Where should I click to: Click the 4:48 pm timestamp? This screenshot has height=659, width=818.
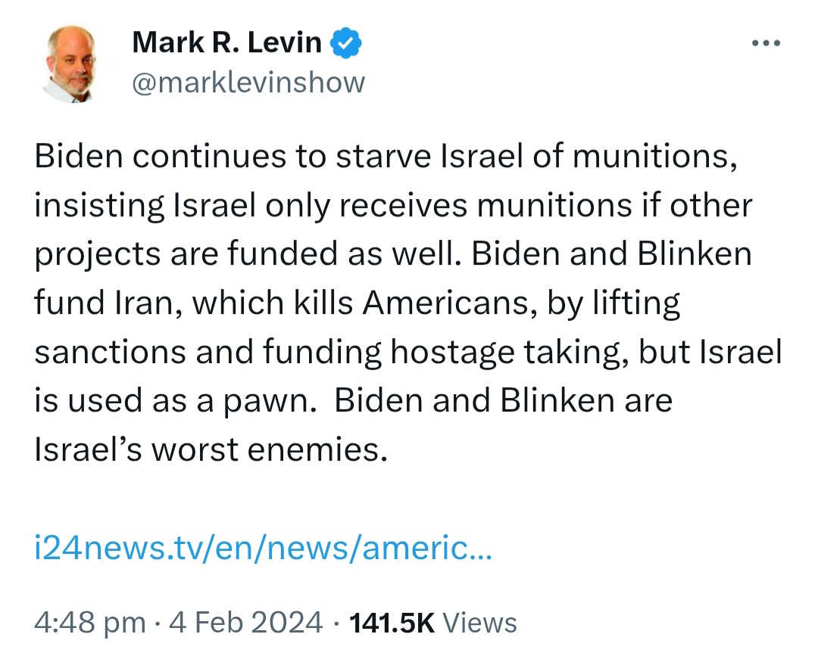click(x=89, y=623)
